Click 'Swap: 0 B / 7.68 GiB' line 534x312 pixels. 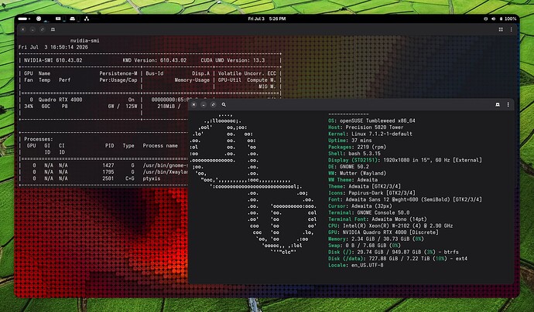365,246
